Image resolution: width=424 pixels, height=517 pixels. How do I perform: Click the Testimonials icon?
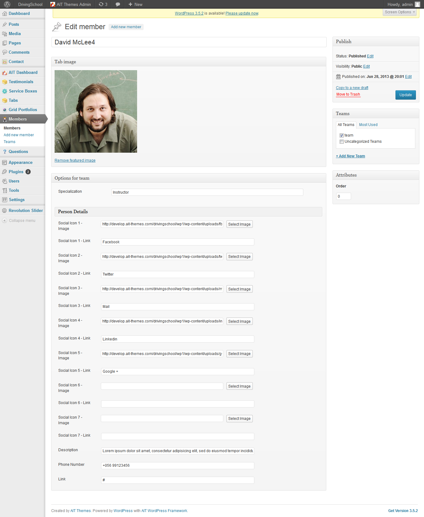(5, 82)
